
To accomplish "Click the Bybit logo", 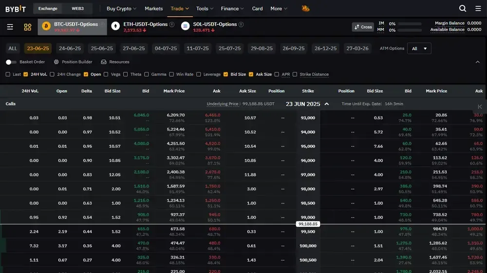I will (16, 9).
